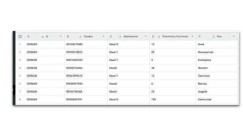Click participants cell with value 30

tap(173, 68)
